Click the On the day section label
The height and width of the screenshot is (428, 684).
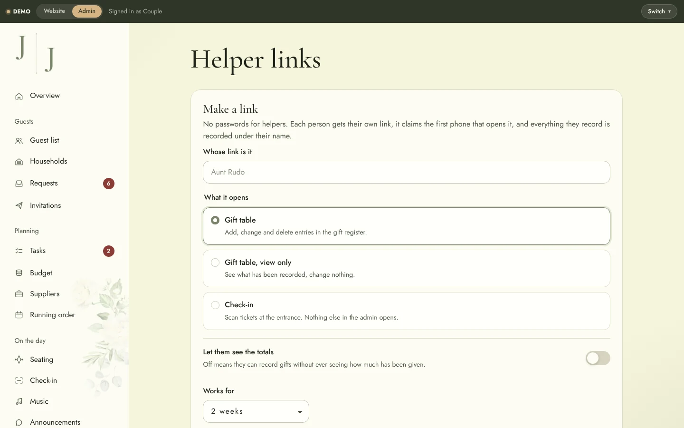[x=30, y=341]
